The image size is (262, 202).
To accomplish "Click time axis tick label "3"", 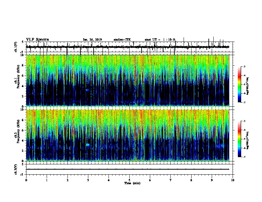I will 88,180.
